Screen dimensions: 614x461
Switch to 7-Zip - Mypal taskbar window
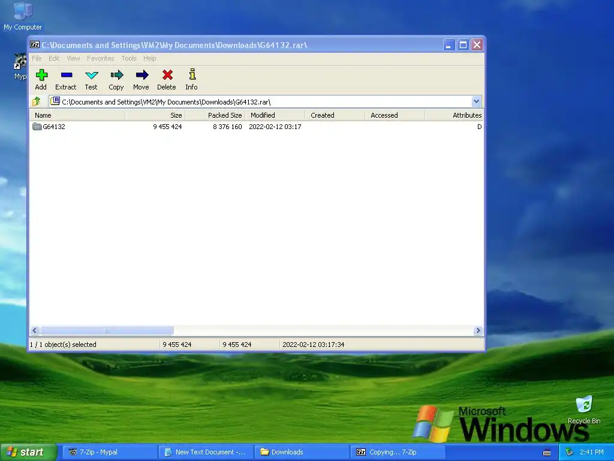(x=110, y=452)
